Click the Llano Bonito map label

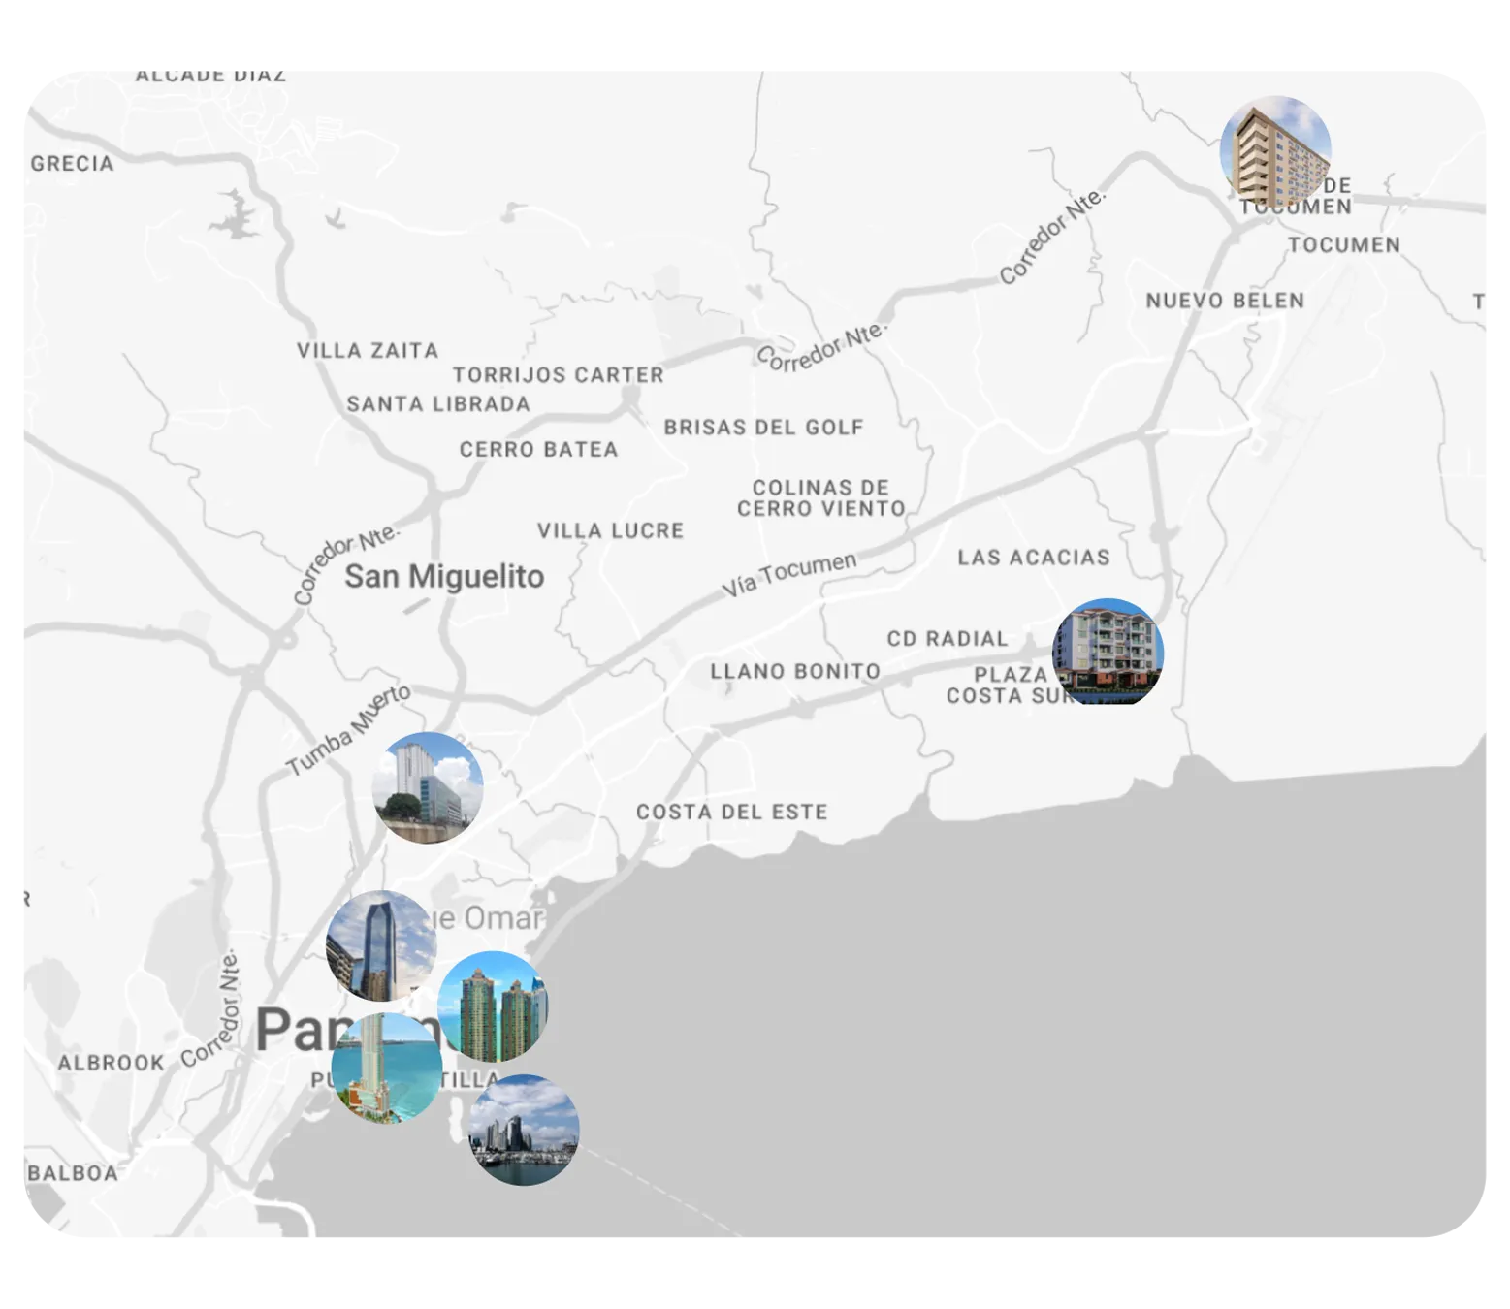click(795, 671)
